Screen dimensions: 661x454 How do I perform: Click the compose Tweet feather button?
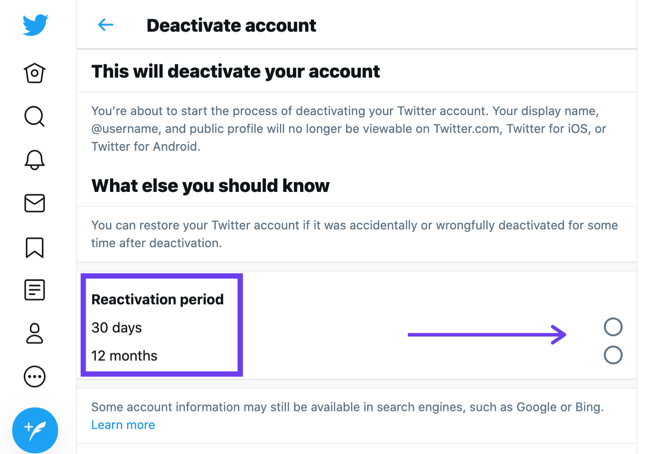(x=35, y=430)
